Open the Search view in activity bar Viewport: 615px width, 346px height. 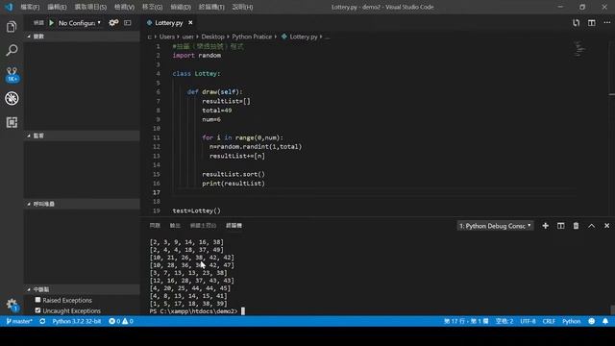tap(12, 50)
